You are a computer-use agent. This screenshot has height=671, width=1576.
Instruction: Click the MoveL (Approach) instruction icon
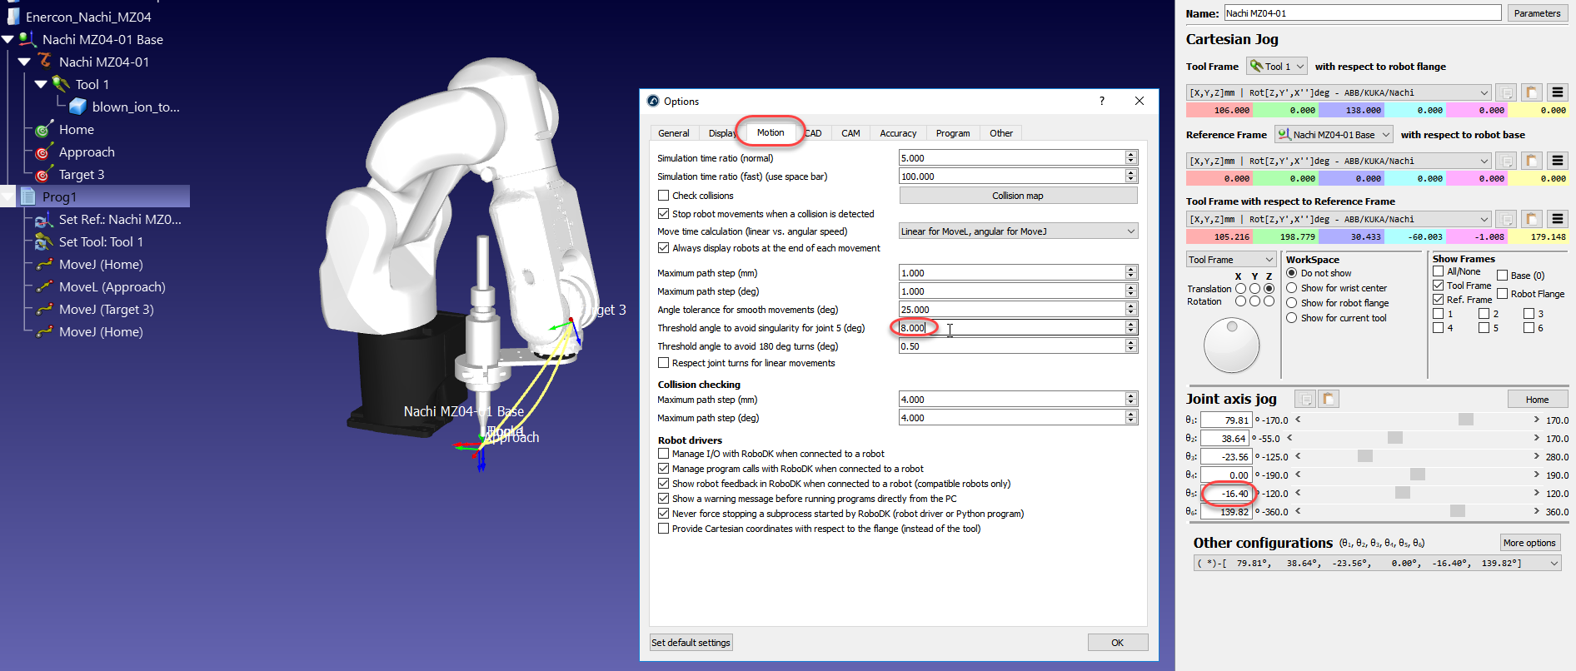point(44,287)
